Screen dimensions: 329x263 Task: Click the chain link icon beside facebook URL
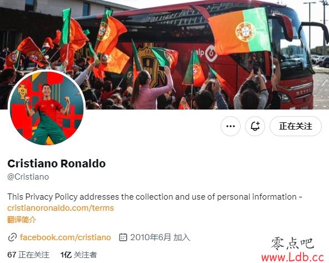[12, 237]
